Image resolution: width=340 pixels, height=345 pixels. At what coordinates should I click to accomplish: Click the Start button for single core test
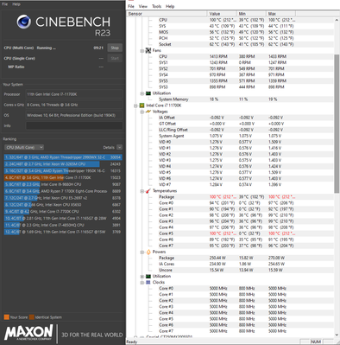pos(115,58)
